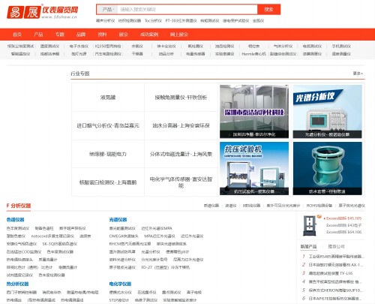This screenshot has height=304, width=375.
Task: Open the Hermle离心机 keyword link
Action: [x=253, y=54]
